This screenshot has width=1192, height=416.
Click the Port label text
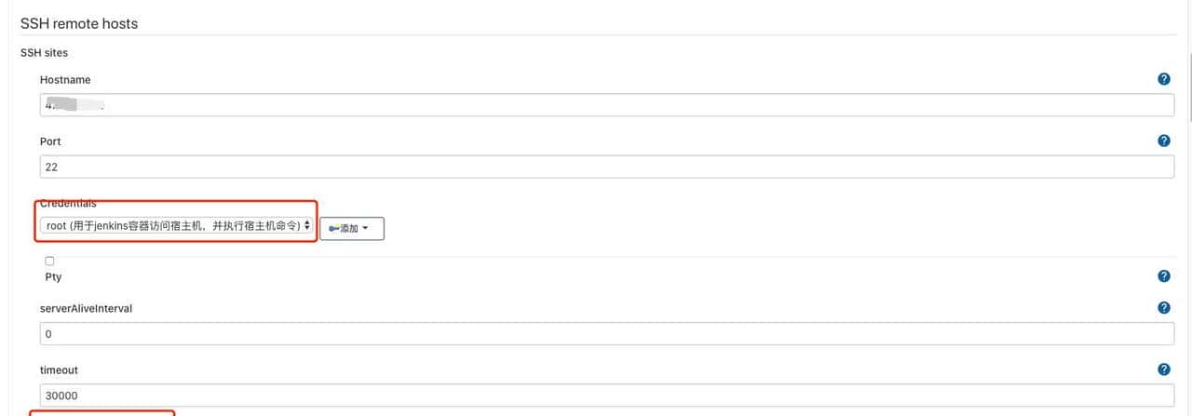click(x=50, y=141)
